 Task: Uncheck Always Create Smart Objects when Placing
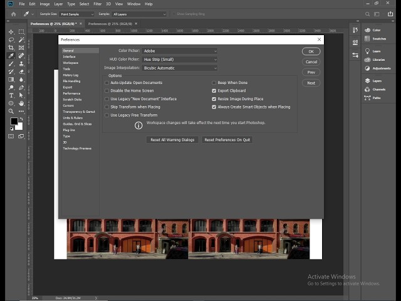(214, 107)
